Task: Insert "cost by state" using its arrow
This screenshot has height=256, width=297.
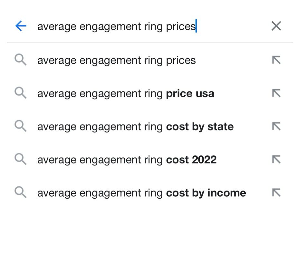Action: tap(276, 126)
